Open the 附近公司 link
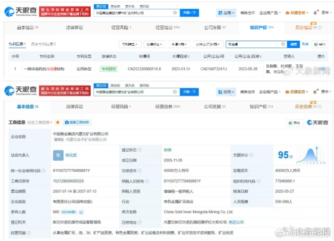 click(x=236, y=222)
